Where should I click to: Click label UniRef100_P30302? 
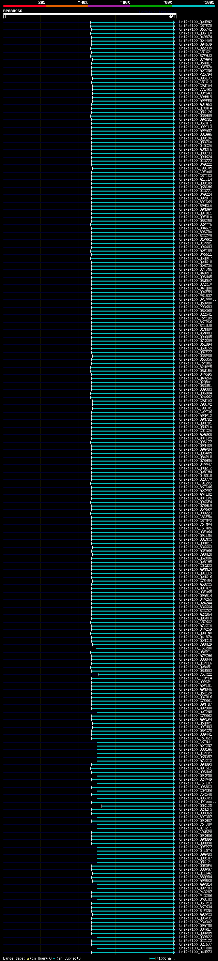tap(195, 922)
